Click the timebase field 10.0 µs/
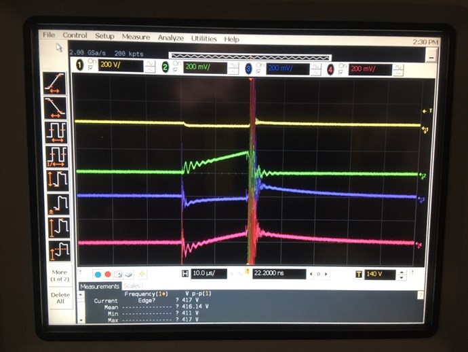Image resolution: width=468 pixels, height=352 pixels. click(209, 273)
